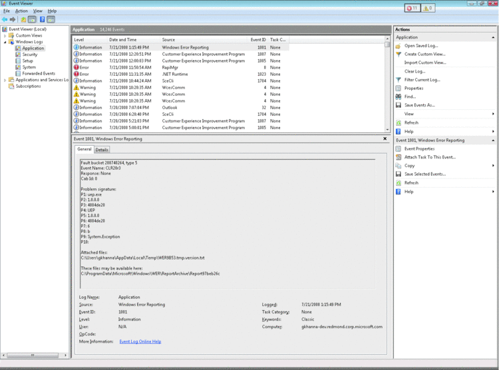
Task: Click the blue Help icon in the toolbar
Action: (x=41, y=19)
